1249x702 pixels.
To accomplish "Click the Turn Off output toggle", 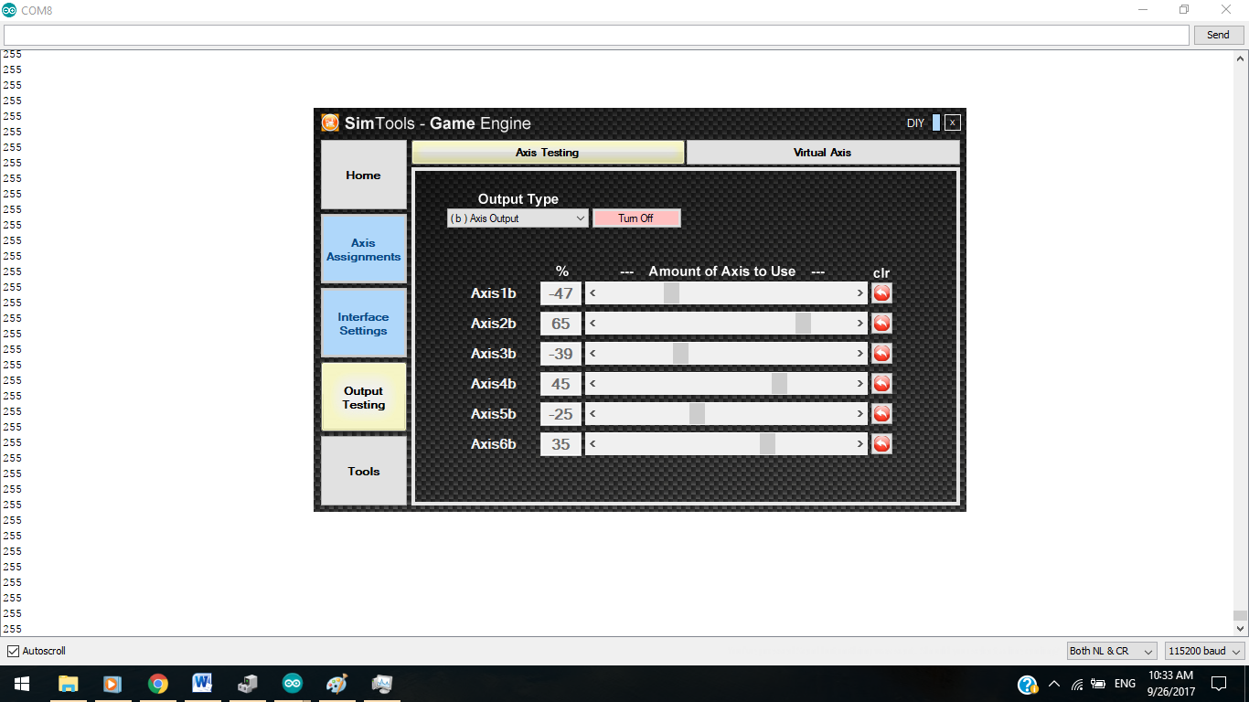I will (636, 218).
